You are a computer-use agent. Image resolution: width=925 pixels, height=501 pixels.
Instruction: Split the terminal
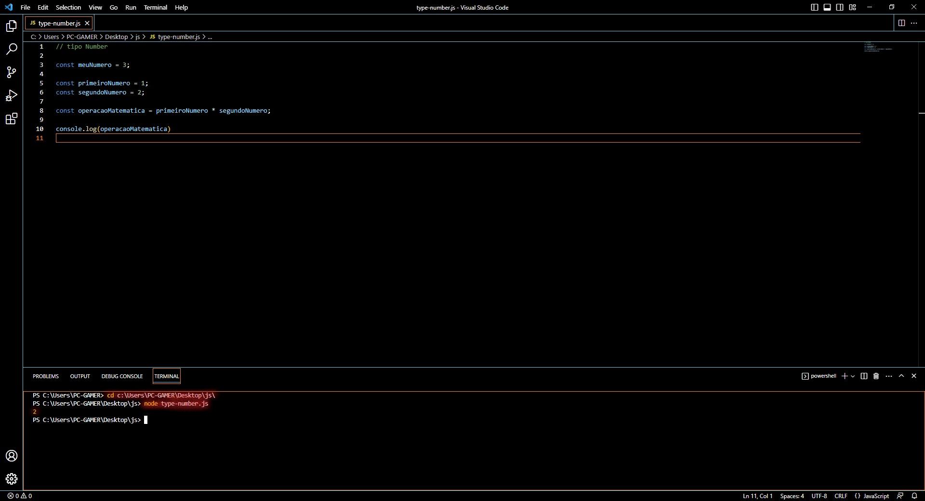coord(864,376)
